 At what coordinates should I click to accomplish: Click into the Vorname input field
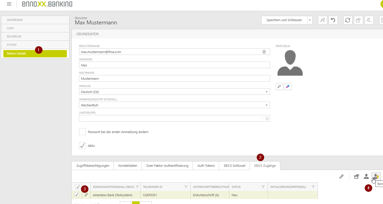pyautogui.click(x=174, y=65)
